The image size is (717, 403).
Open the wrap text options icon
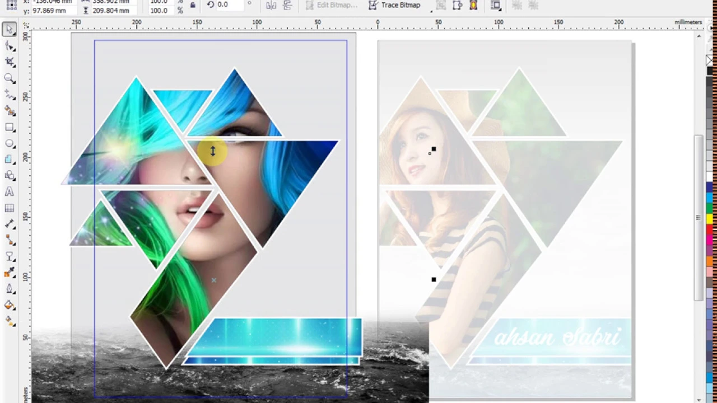(x=496, y=5)
